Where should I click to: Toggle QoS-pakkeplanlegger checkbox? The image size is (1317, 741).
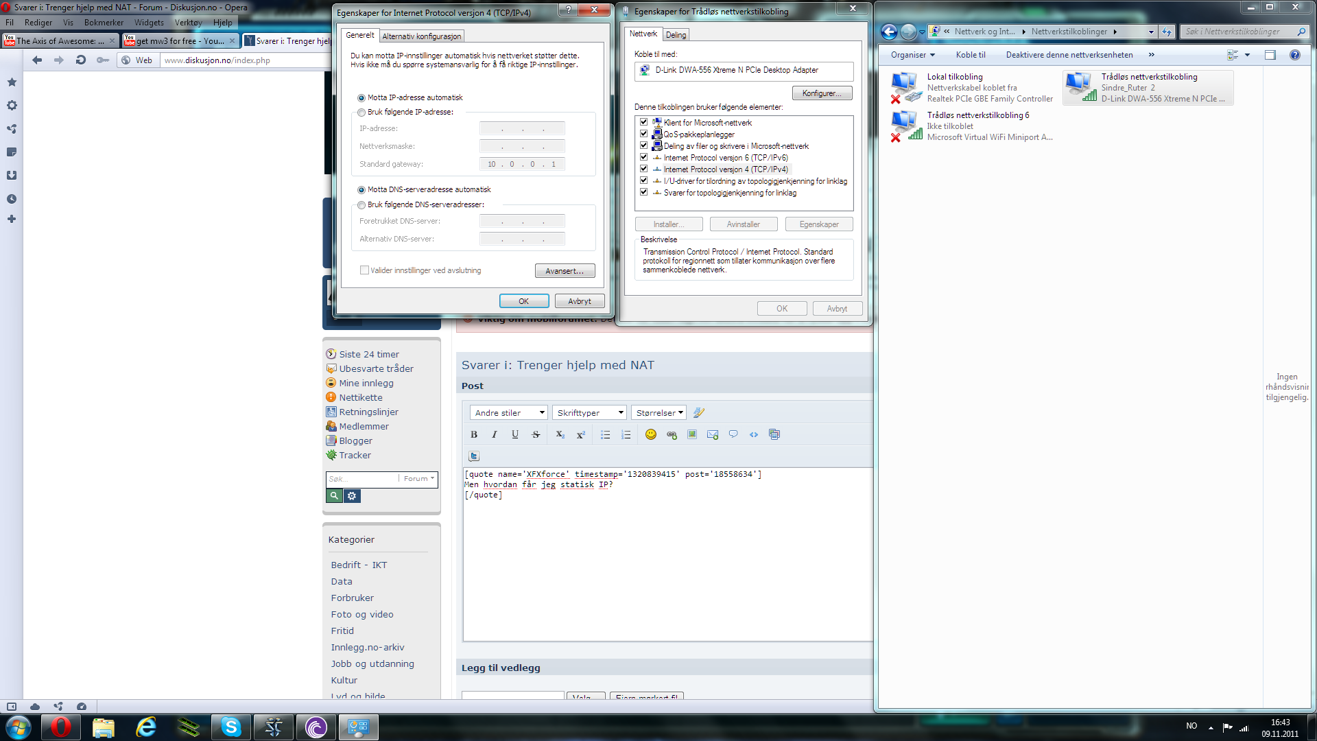coord(643,134)
